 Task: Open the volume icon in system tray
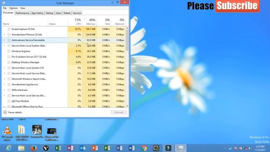pyautogui.click(x=249, y=148)
